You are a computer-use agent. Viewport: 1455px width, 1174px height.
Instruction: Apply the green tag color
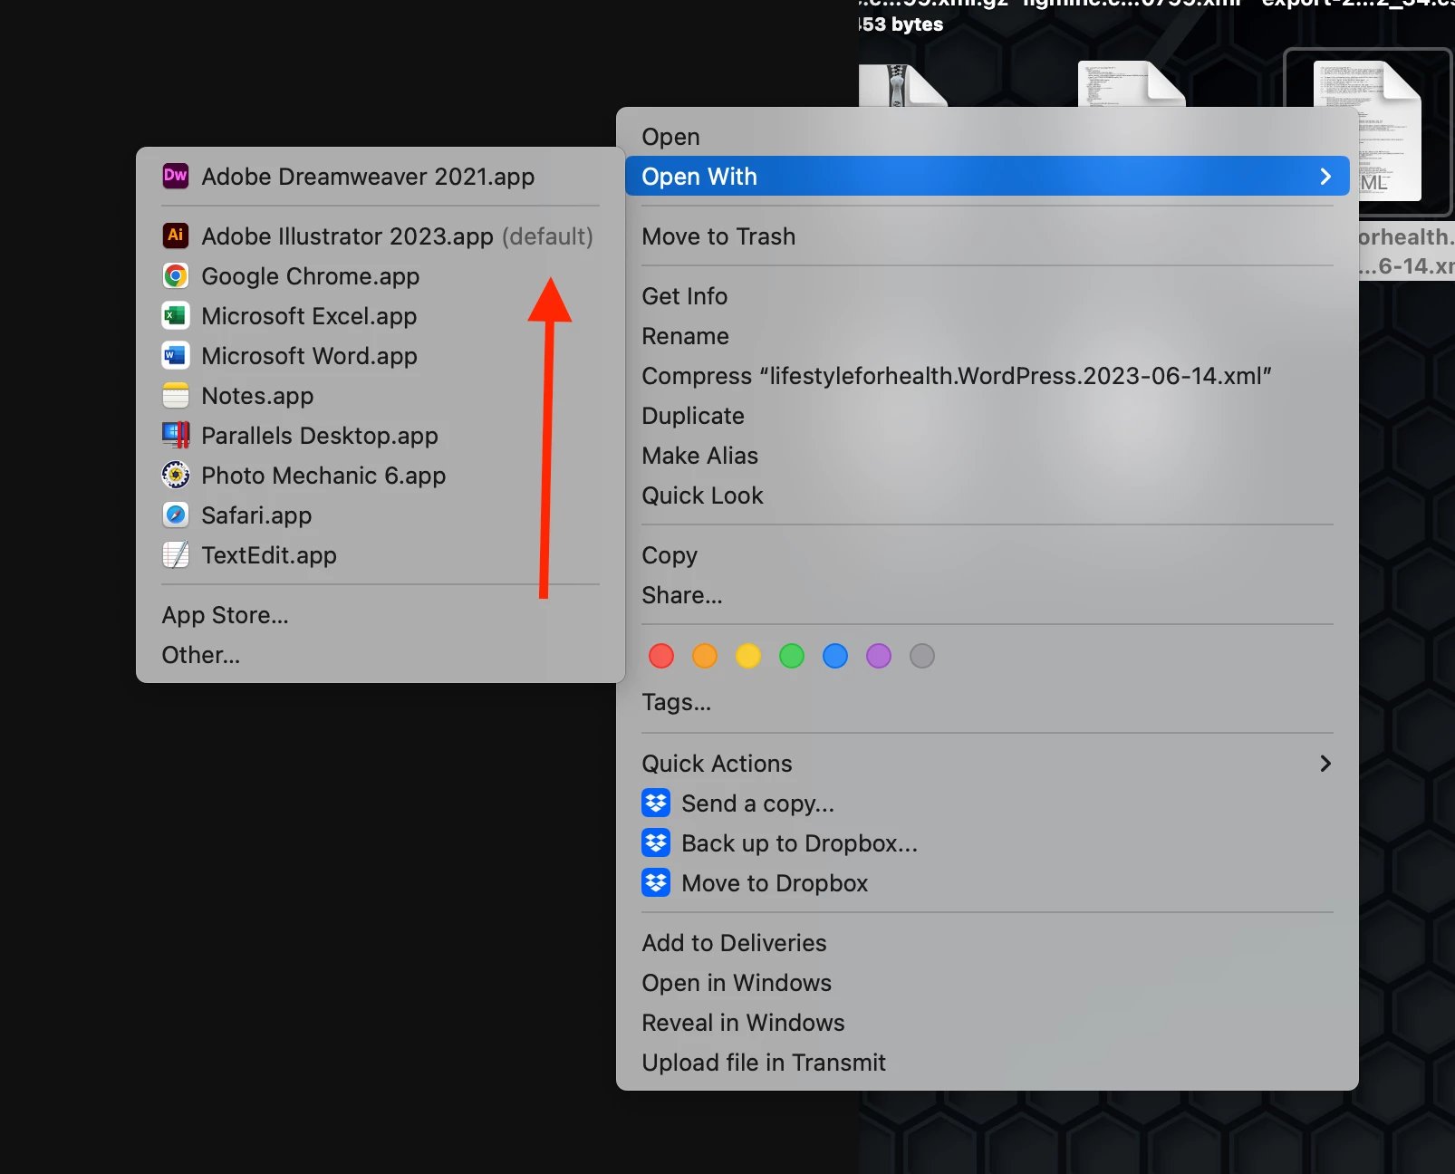click(792, 656)
